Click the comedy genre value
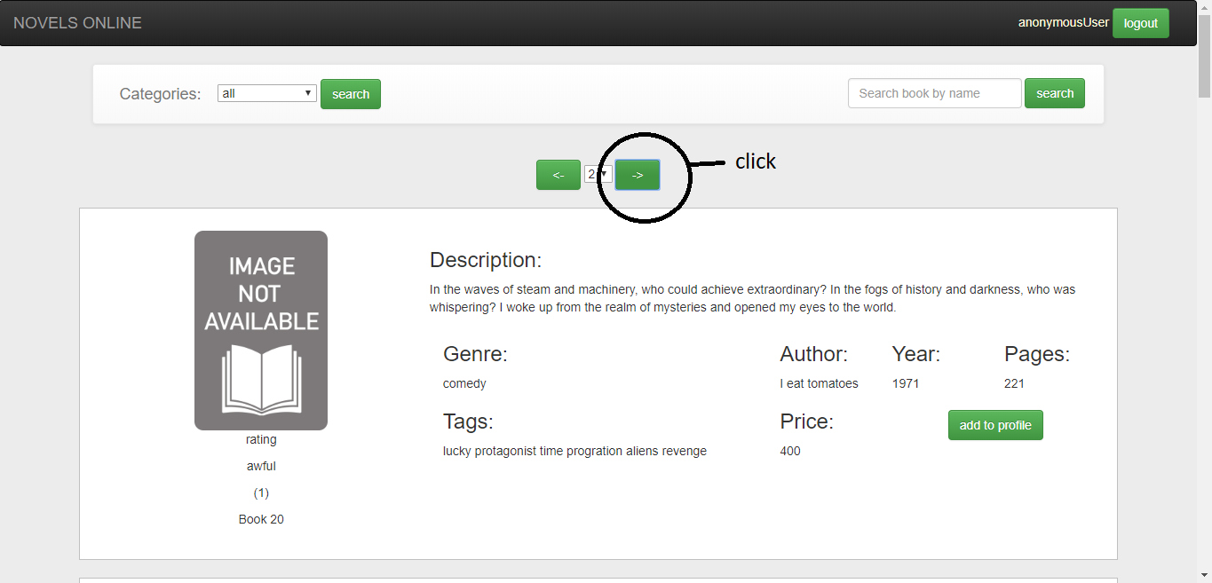 pos(464,383)
